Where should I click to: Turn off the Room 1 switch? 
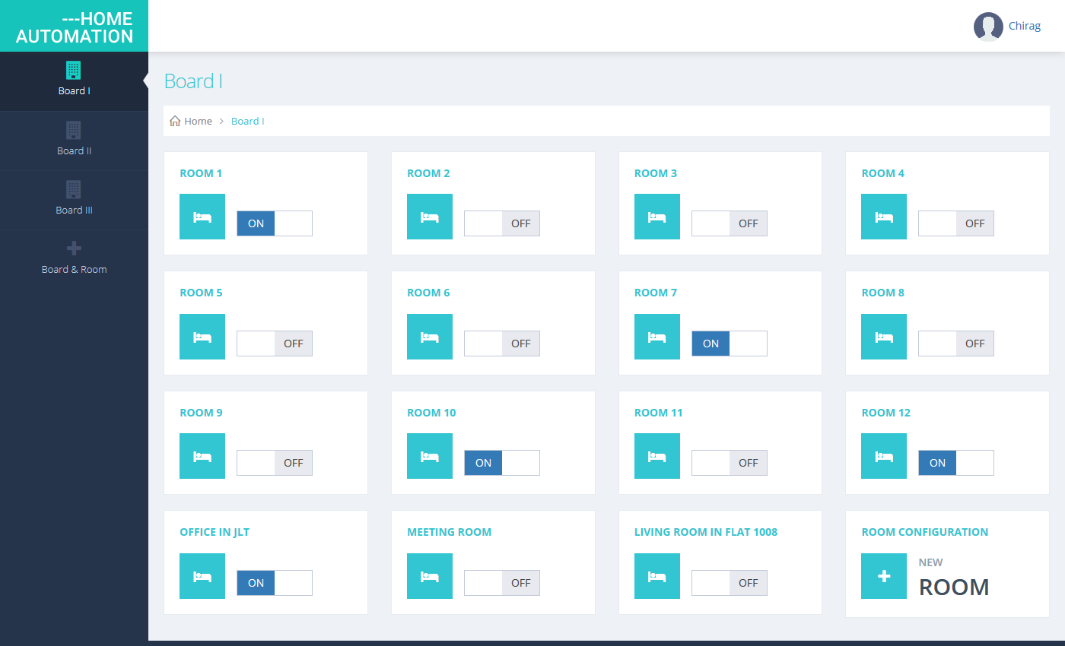point(274,223)
